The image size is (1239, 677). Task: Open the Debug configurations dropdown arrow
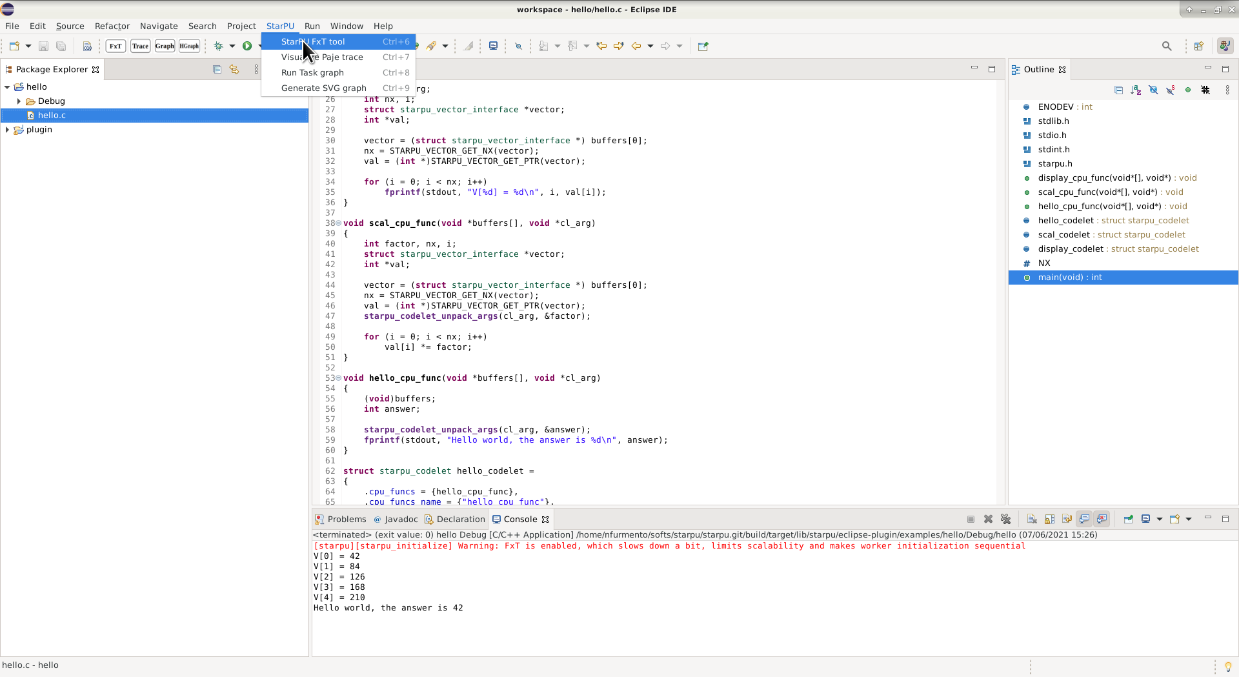232,46
